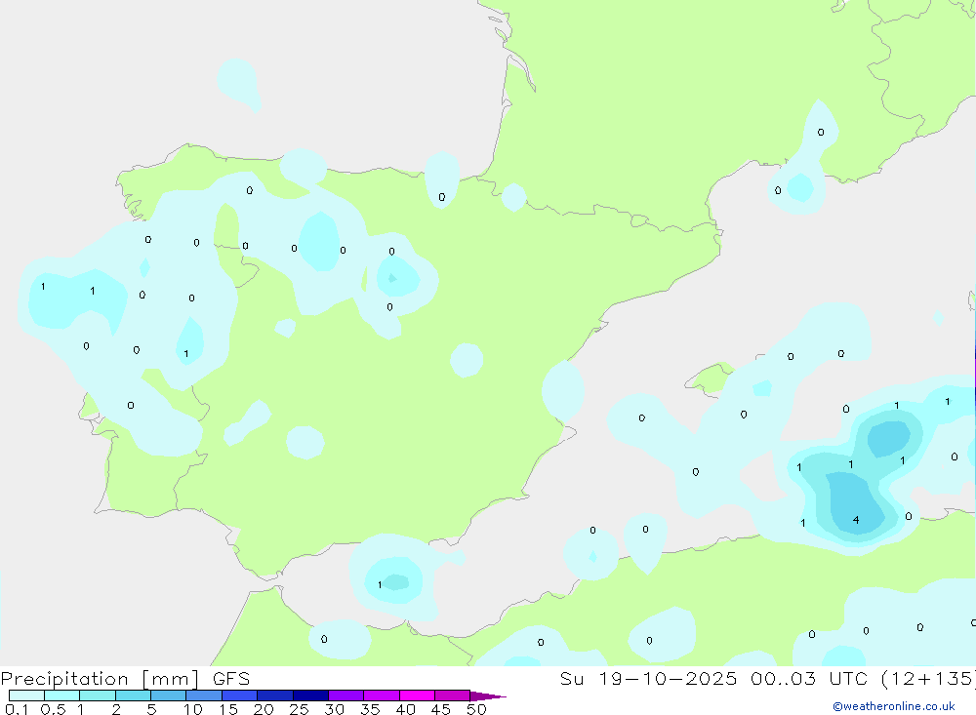The width and height of the screenshot is (976, 715).
Task: Click the legend label '25'
Action: [300, 709]
